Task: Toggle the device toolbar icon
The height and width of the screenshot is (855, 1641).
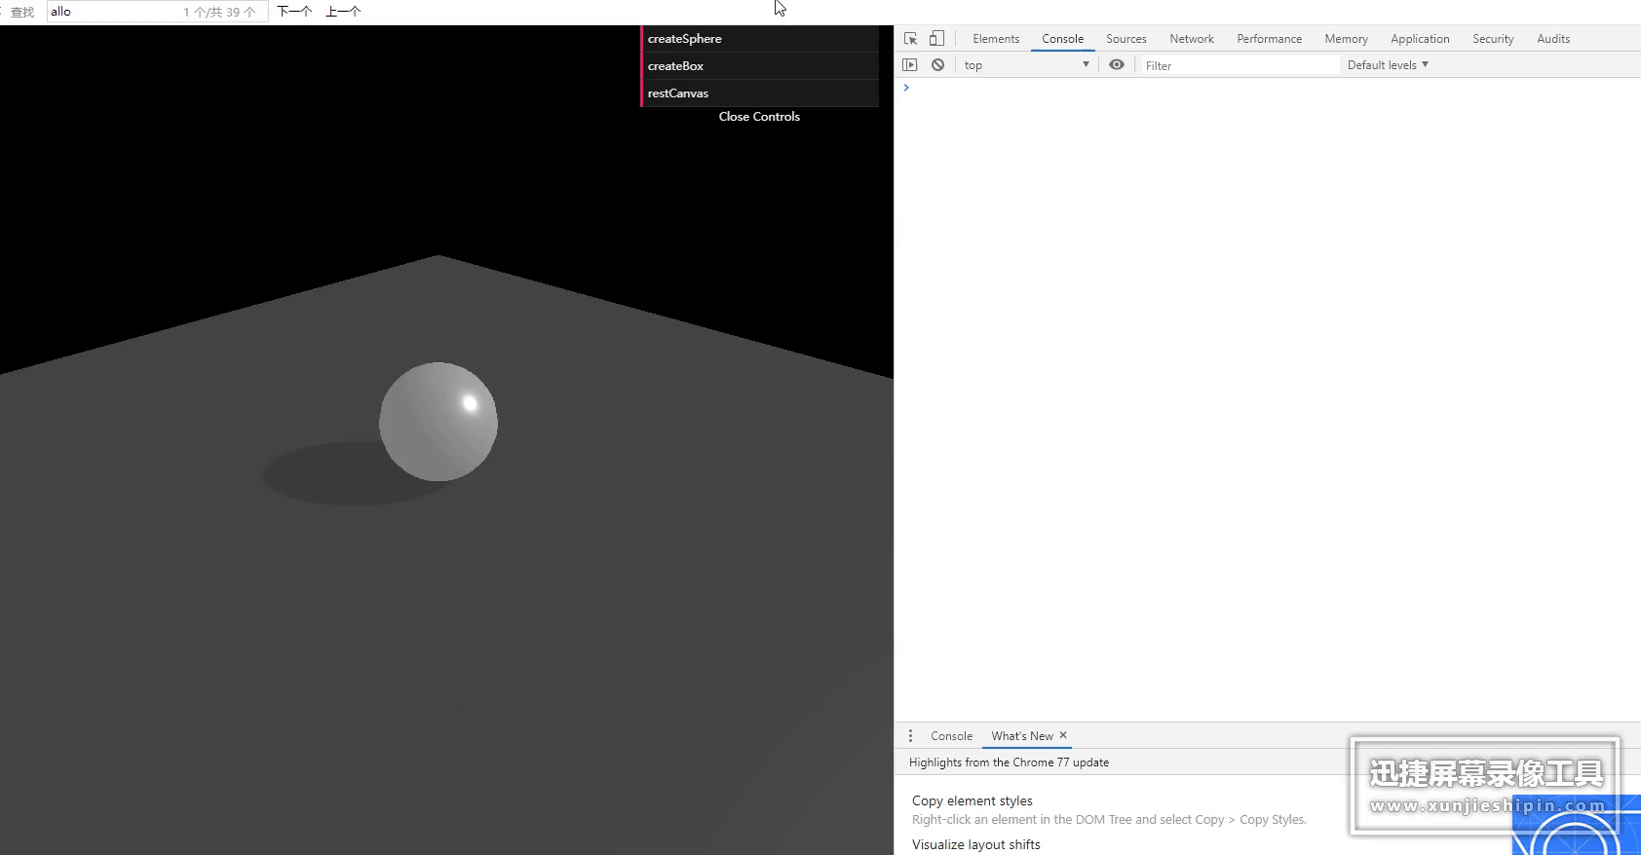Action: [x=936, y=39]
